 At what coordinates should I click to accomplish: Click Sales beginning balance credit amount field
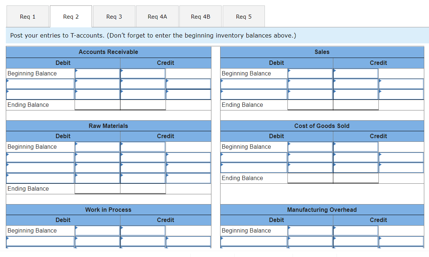click(x=355, y=73)
